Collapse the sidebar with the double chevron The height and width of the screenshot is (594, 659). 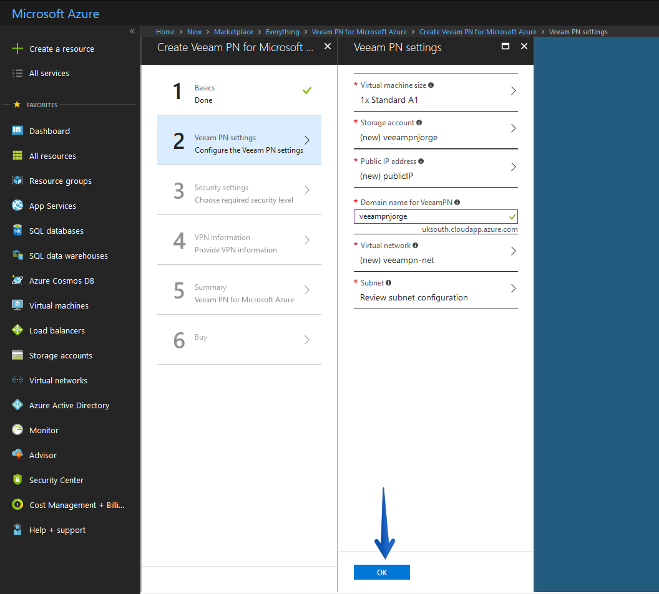click(132, 32)
